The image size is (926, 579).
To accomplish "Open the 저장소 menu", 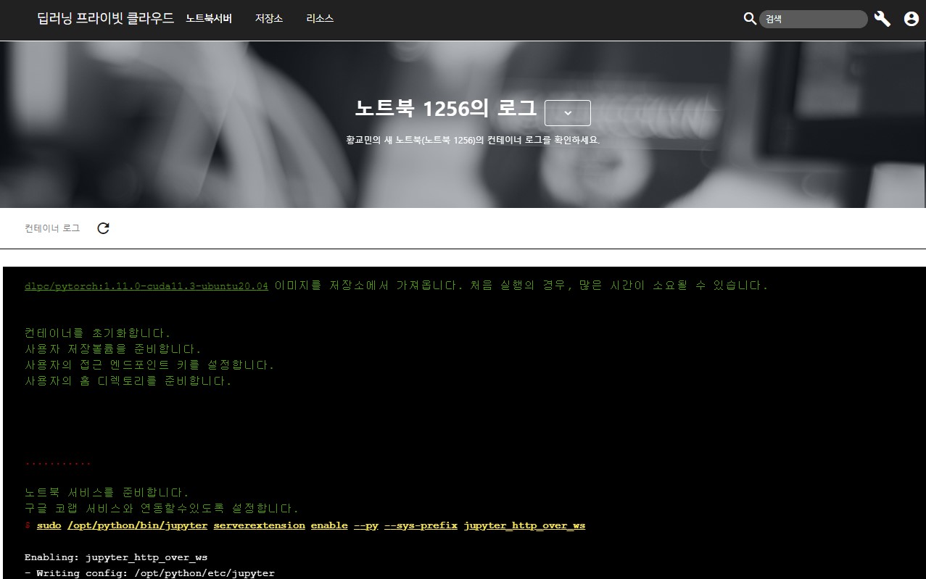I will (269, 19).
